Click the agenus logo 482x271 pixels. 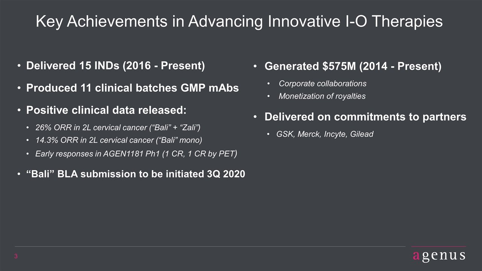coord(438,256)
